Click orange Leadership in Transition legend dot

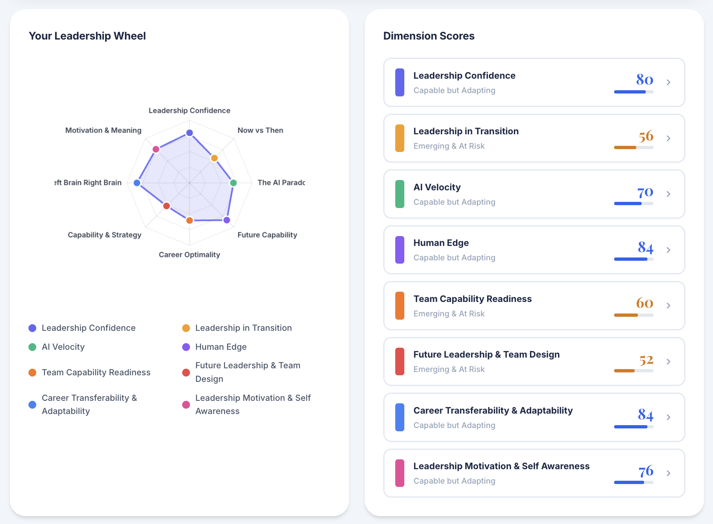186,328
